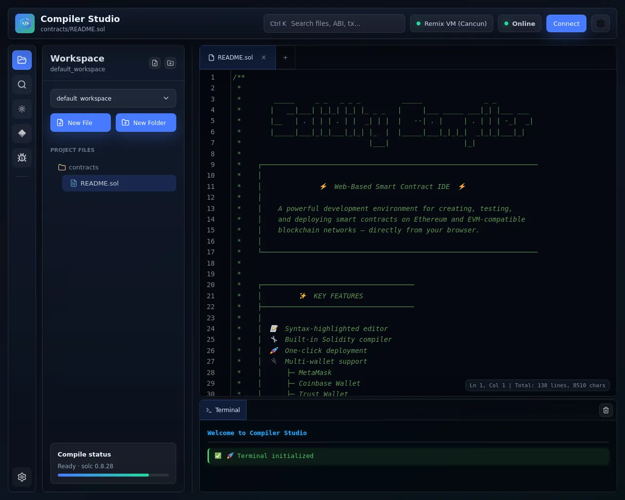Close the README.sol tab

tap(264, 58)
